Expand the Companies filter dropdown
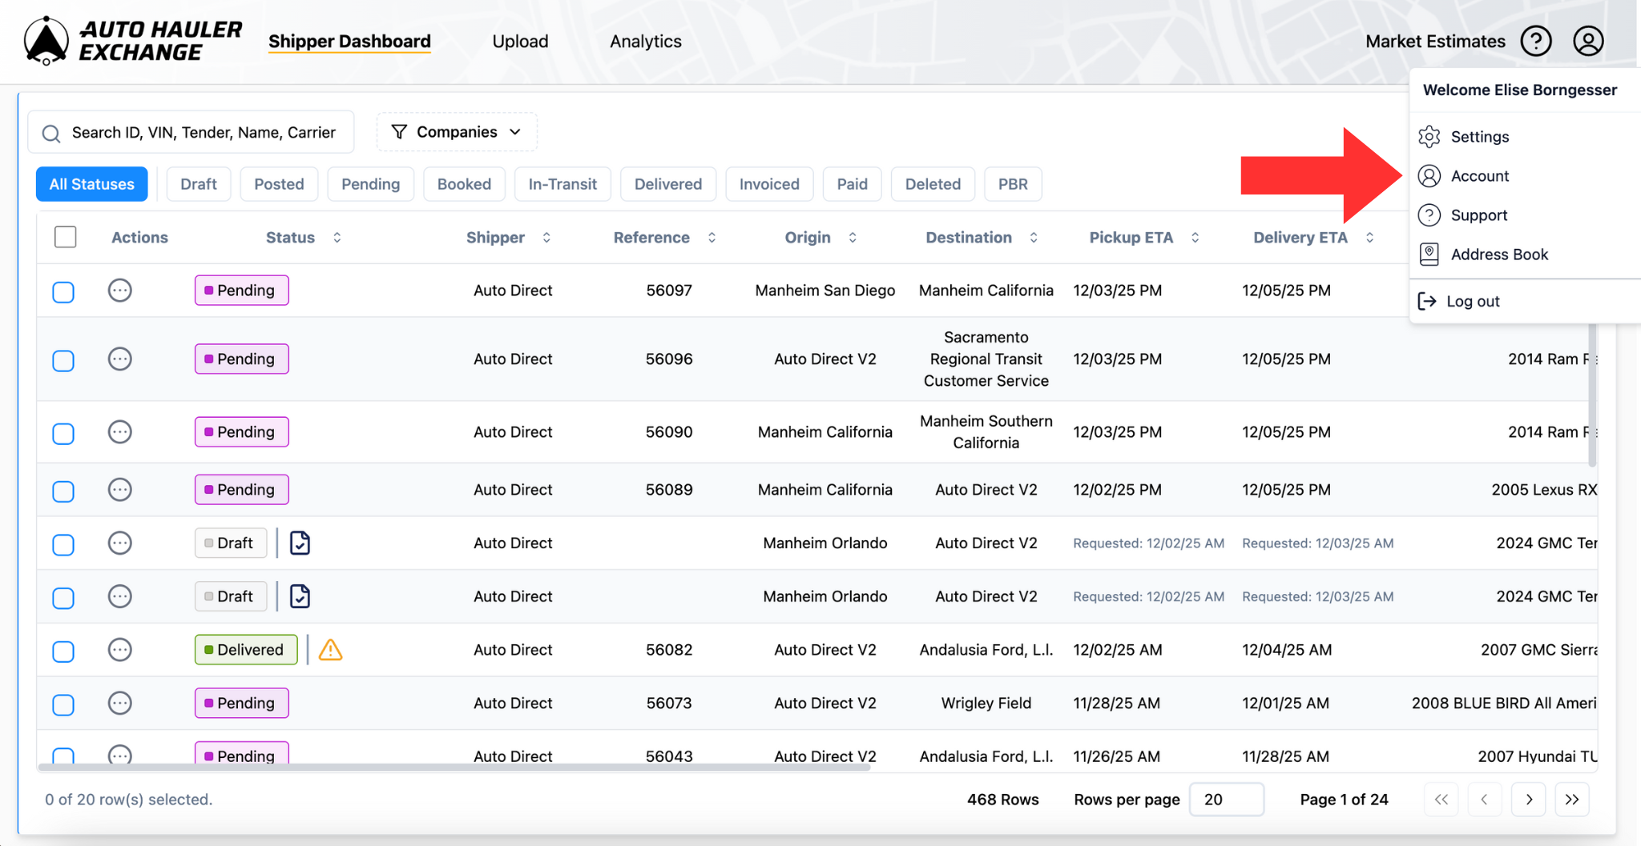This screenshot has width=1641, height=846. pos(457,132)
